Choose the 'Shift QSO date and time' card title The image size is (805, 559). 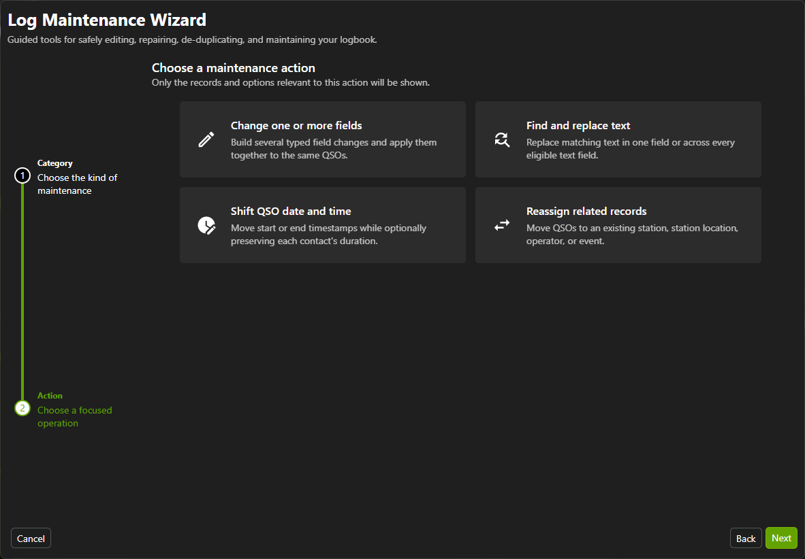click(291, 211)
